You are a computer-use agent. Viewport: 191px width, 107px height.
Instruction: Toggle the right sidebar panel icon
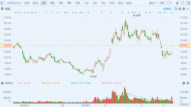tap(188, 3)
